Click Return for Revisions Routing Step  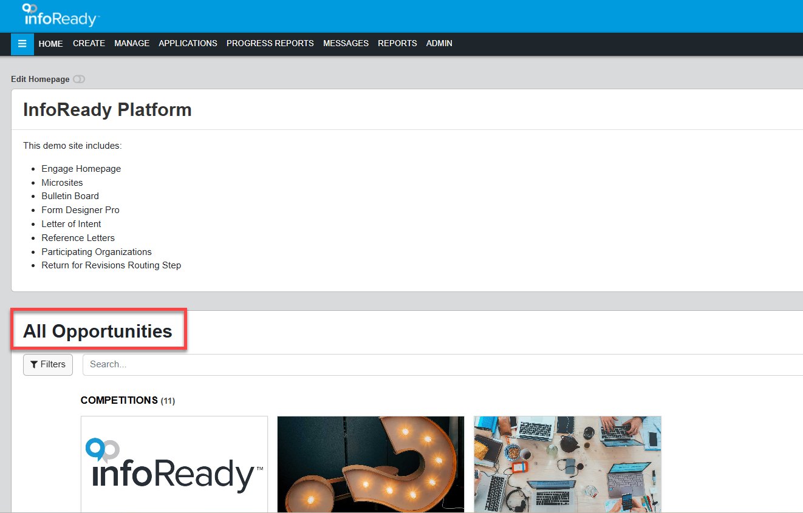(111, 265)
